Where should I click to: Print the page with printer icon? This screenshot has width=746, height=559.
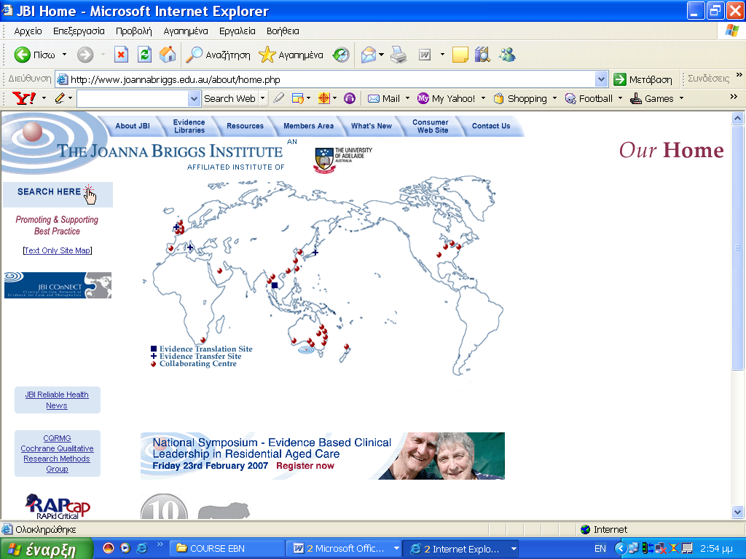pos(398,55)
